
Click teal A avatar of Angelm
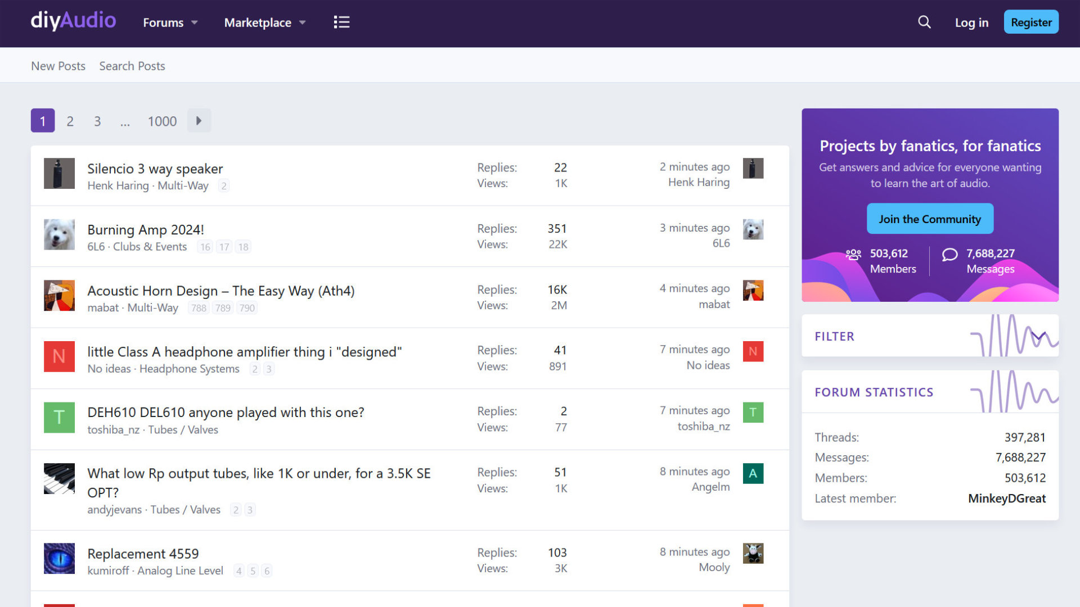[753, 473]
